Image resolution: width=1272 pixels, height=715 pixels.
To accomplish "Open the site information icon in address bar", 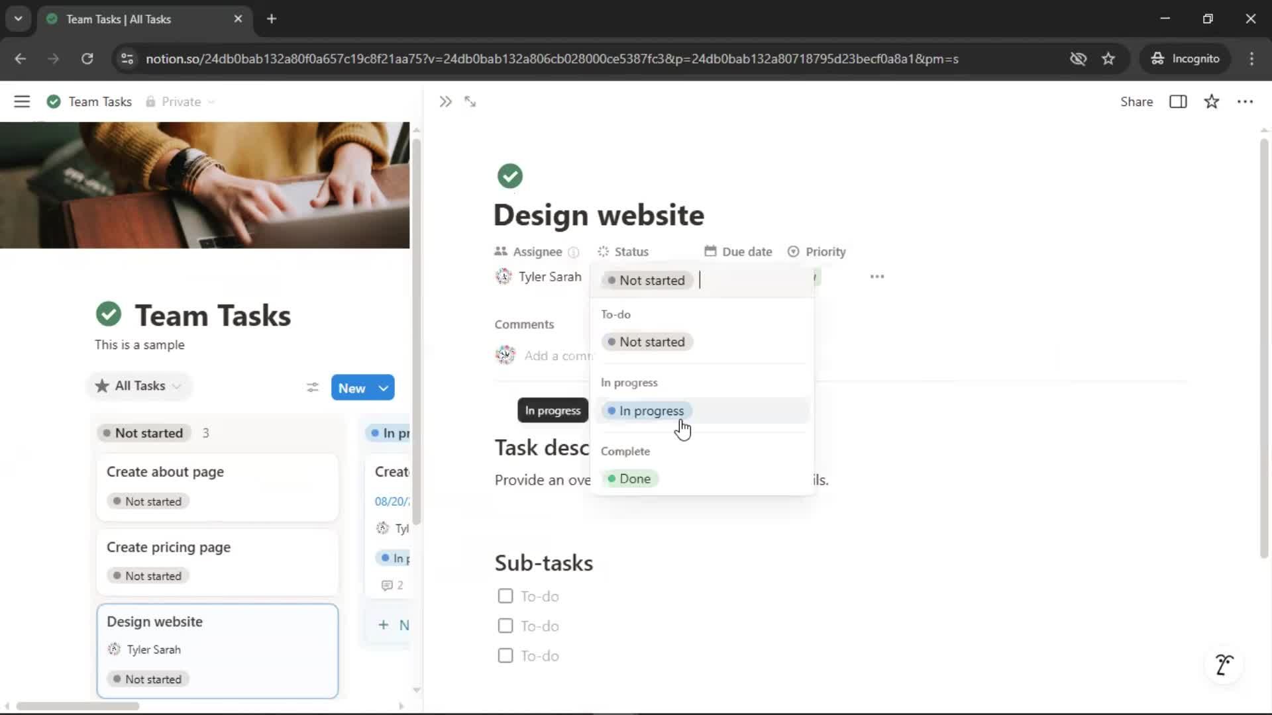I will (127, 59).
